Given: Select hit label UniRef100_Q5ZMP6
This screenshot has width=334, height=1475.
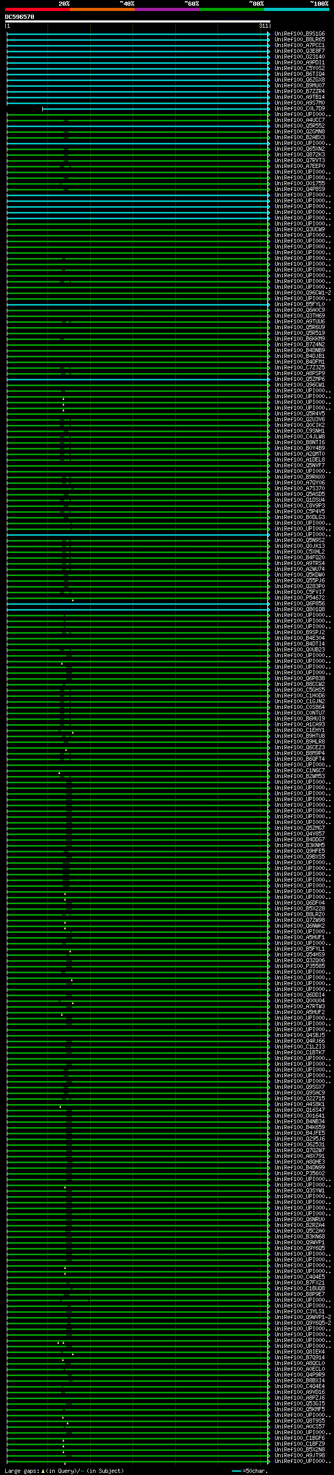Looking at the screenshot, I should coord(299,379).
